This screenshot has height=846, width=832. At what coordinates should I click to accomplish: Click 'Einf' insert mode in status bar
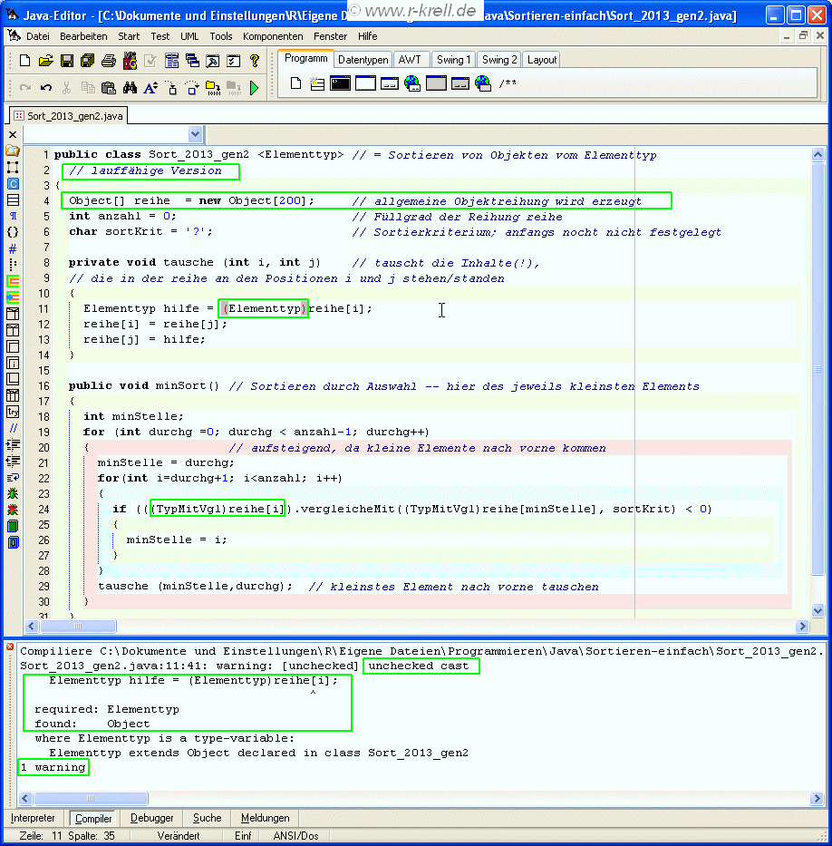243,836
